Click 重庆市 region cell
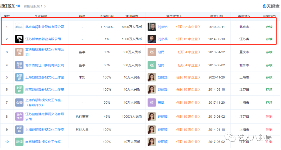281x150 pixels. pyautogui.click(x=244, y=52)
